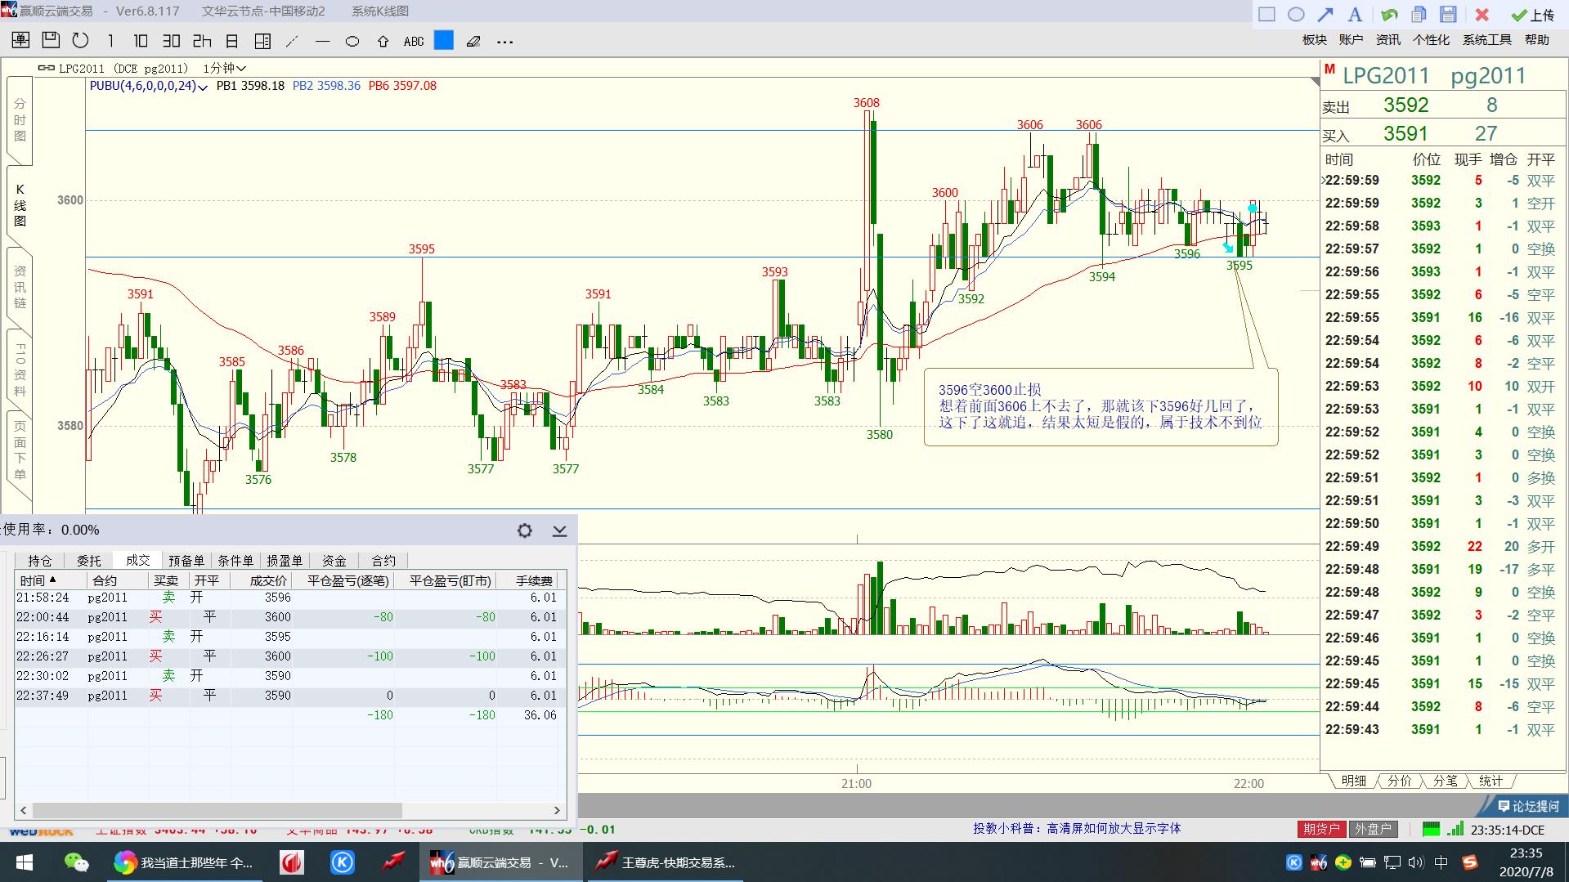The width and height of the screenshot is (1569, 882).
Task: Click the circular refresh icon in chart toolbar
Action: [80, 40]
